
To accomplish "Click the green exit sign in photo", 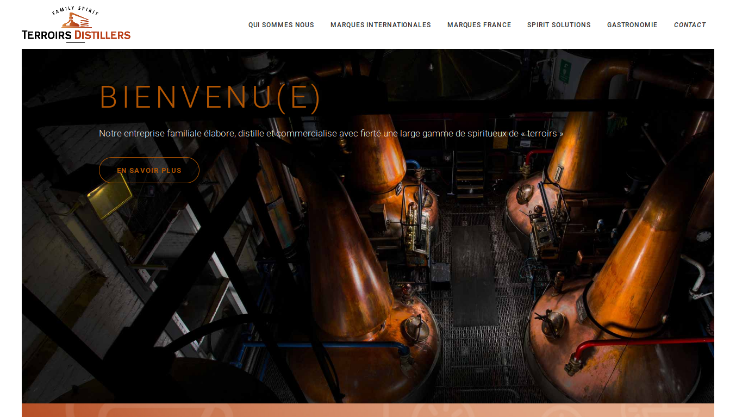I will [x=565, y=71].
